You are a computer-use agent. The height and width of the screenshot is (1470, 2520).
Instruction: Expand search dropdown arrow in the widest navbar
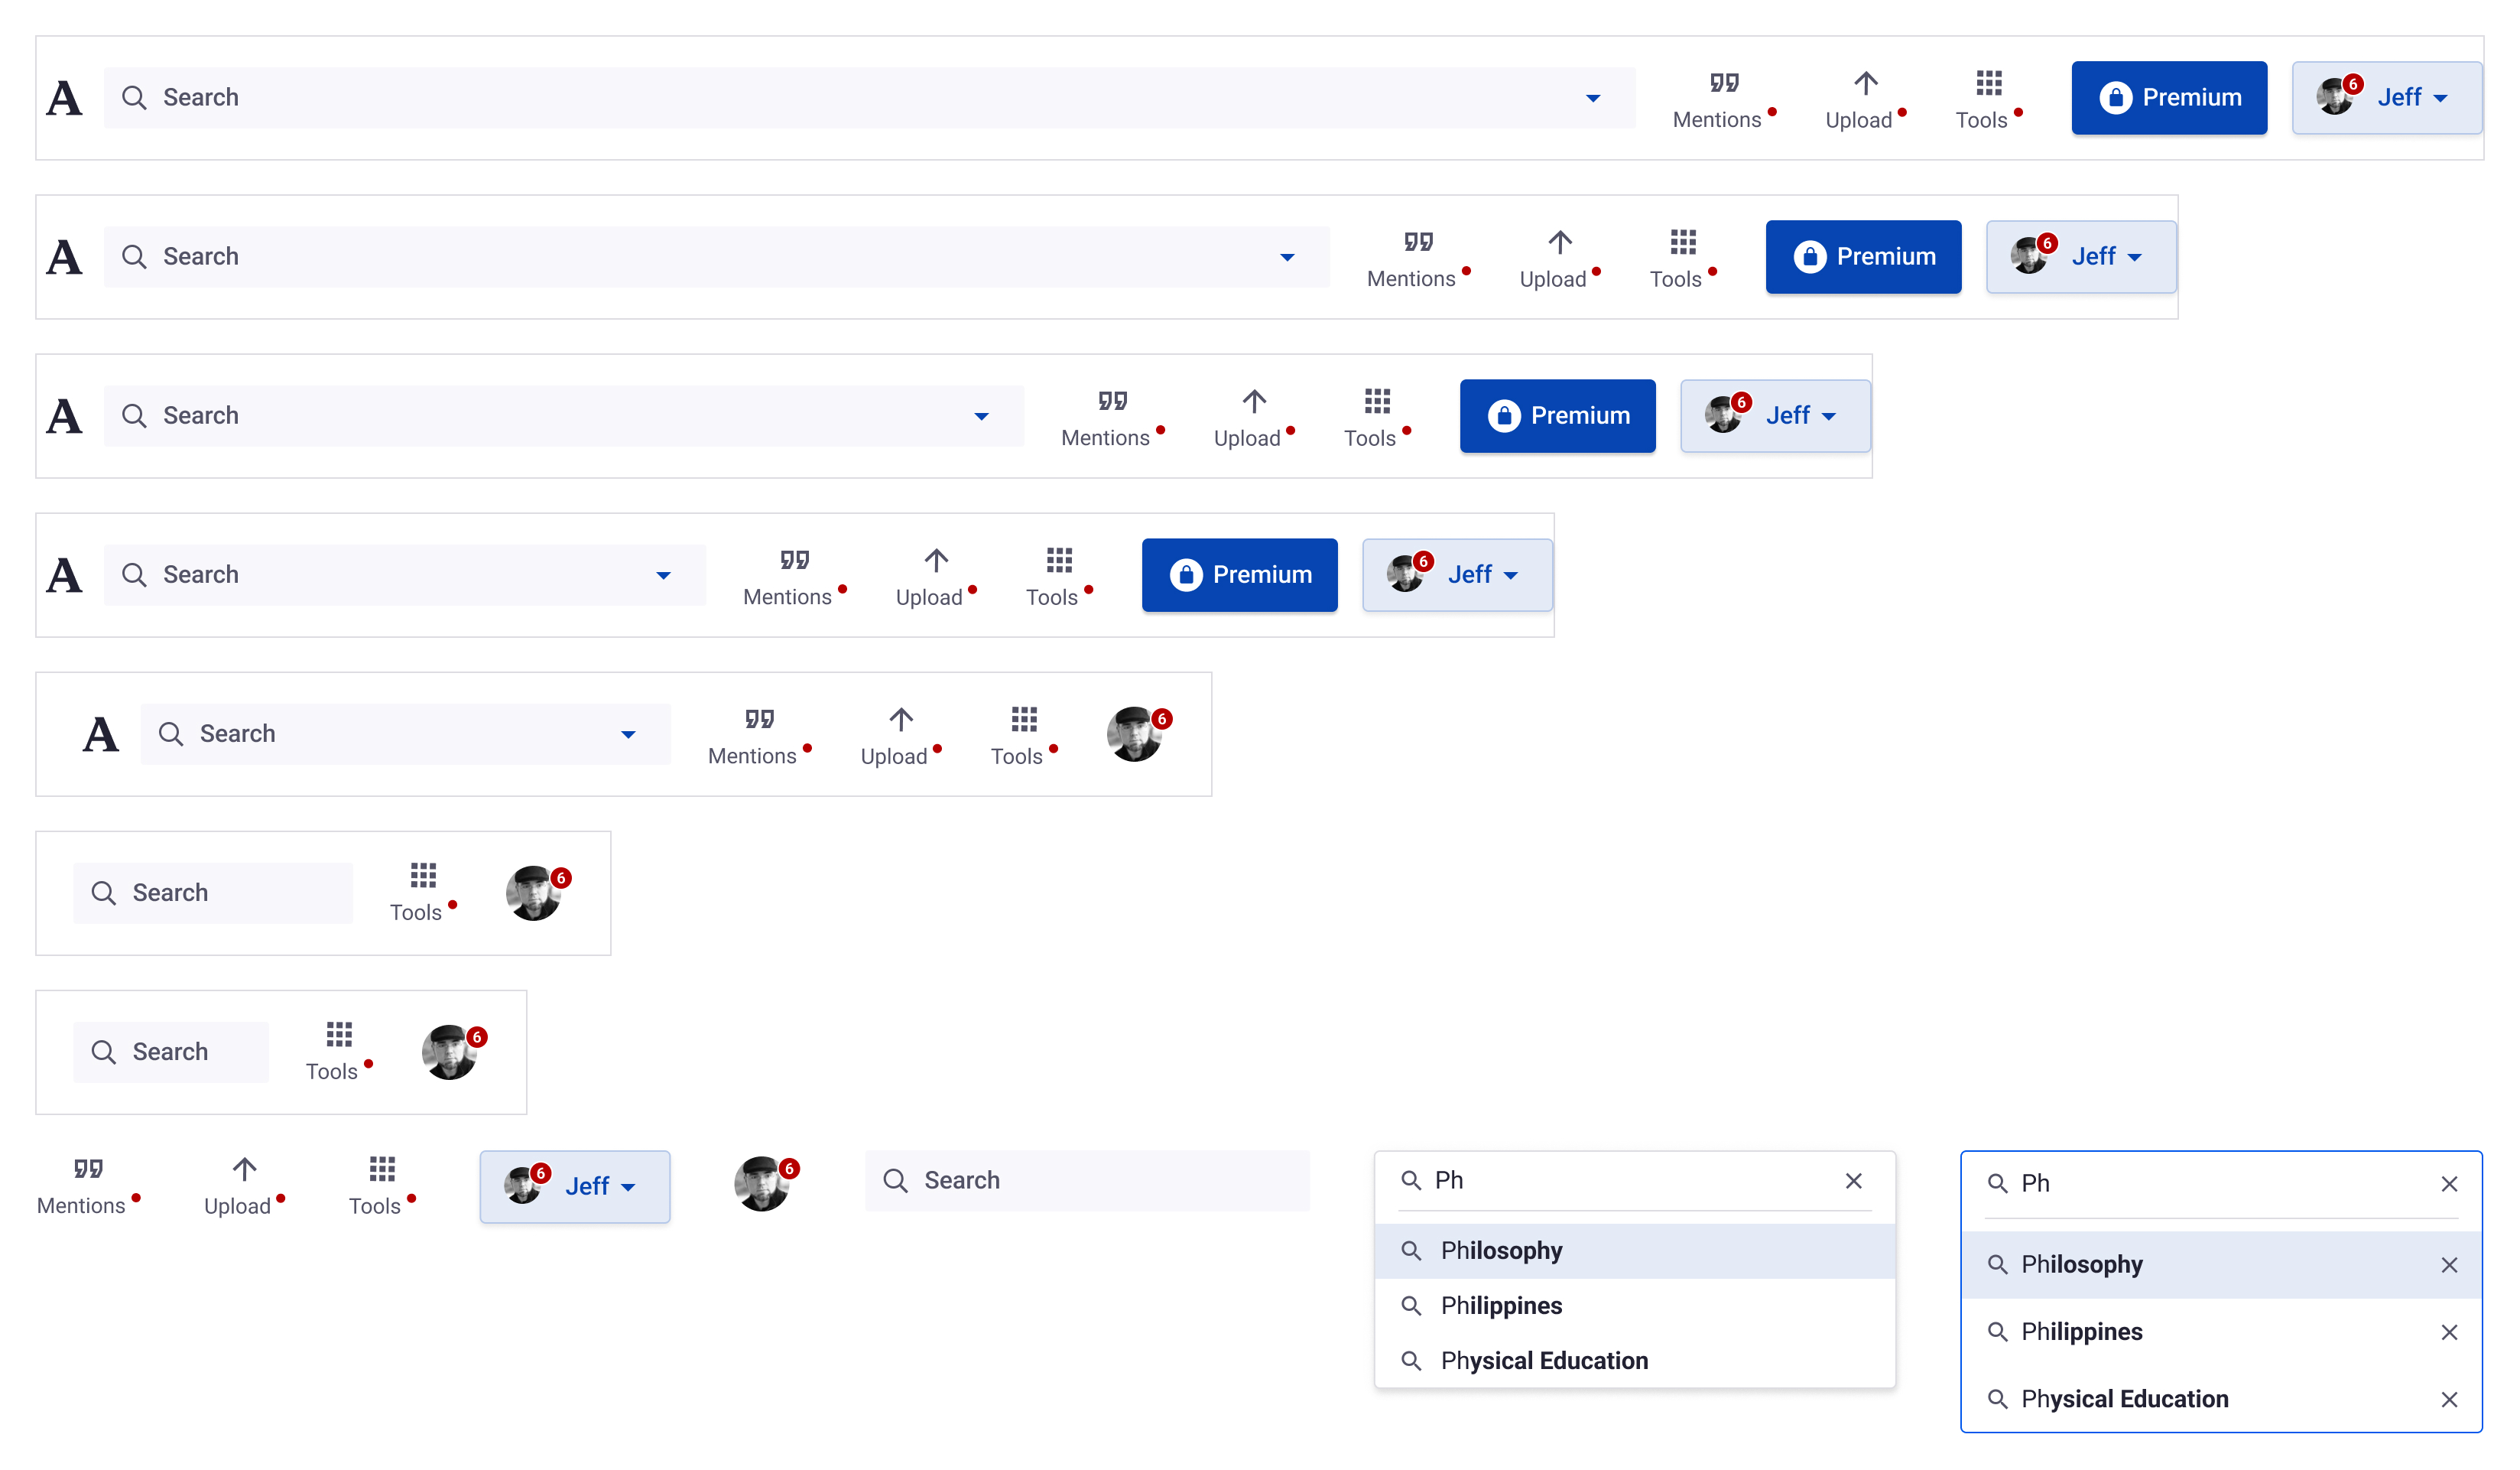[1592, 98]
